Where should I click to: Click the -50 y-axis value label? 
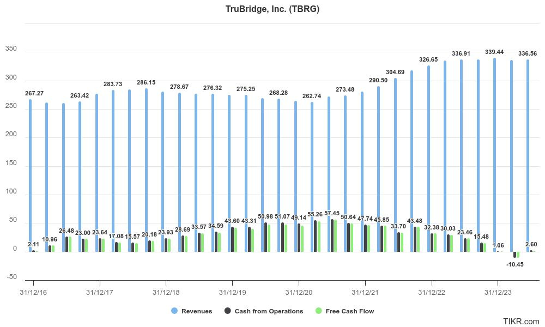11,277
